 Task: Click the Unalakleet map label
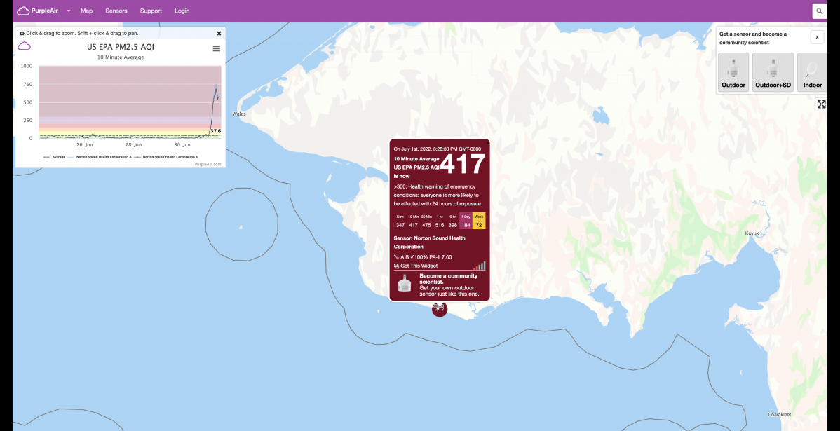[779, 414]
